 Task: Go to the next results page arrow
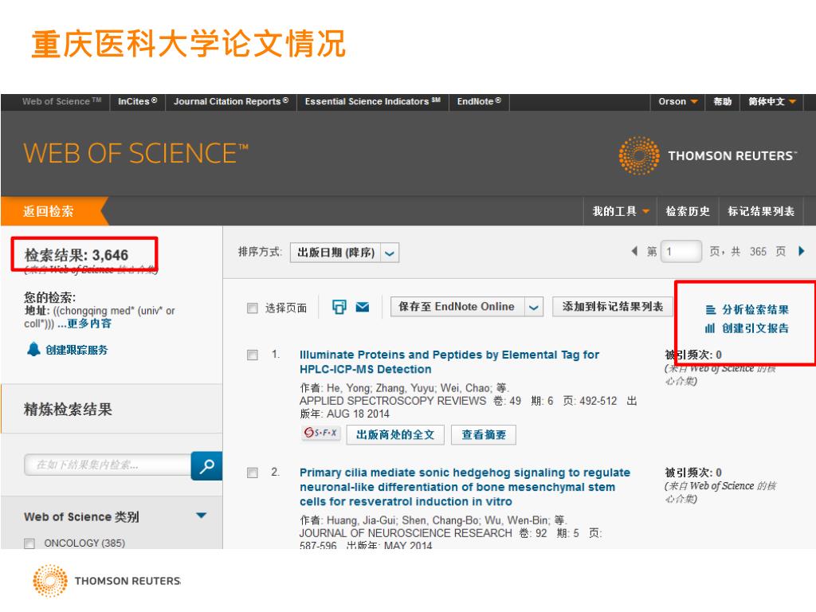802,251
